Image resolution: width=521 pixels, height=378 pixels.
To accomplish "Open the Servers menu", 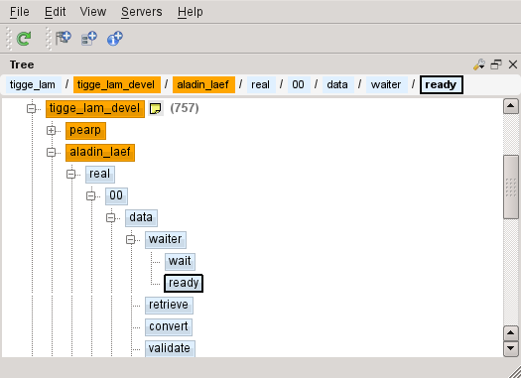I will [x=142, y=12].
